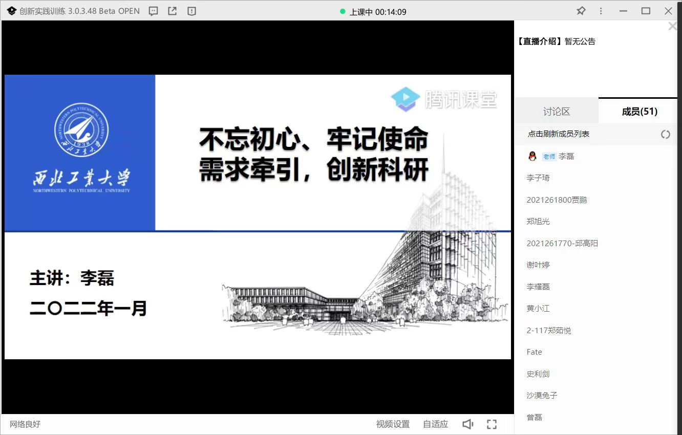Mute the speaker volume icon
The height and width of the screenshot is (435, 682).
click(x=467, y=424)
